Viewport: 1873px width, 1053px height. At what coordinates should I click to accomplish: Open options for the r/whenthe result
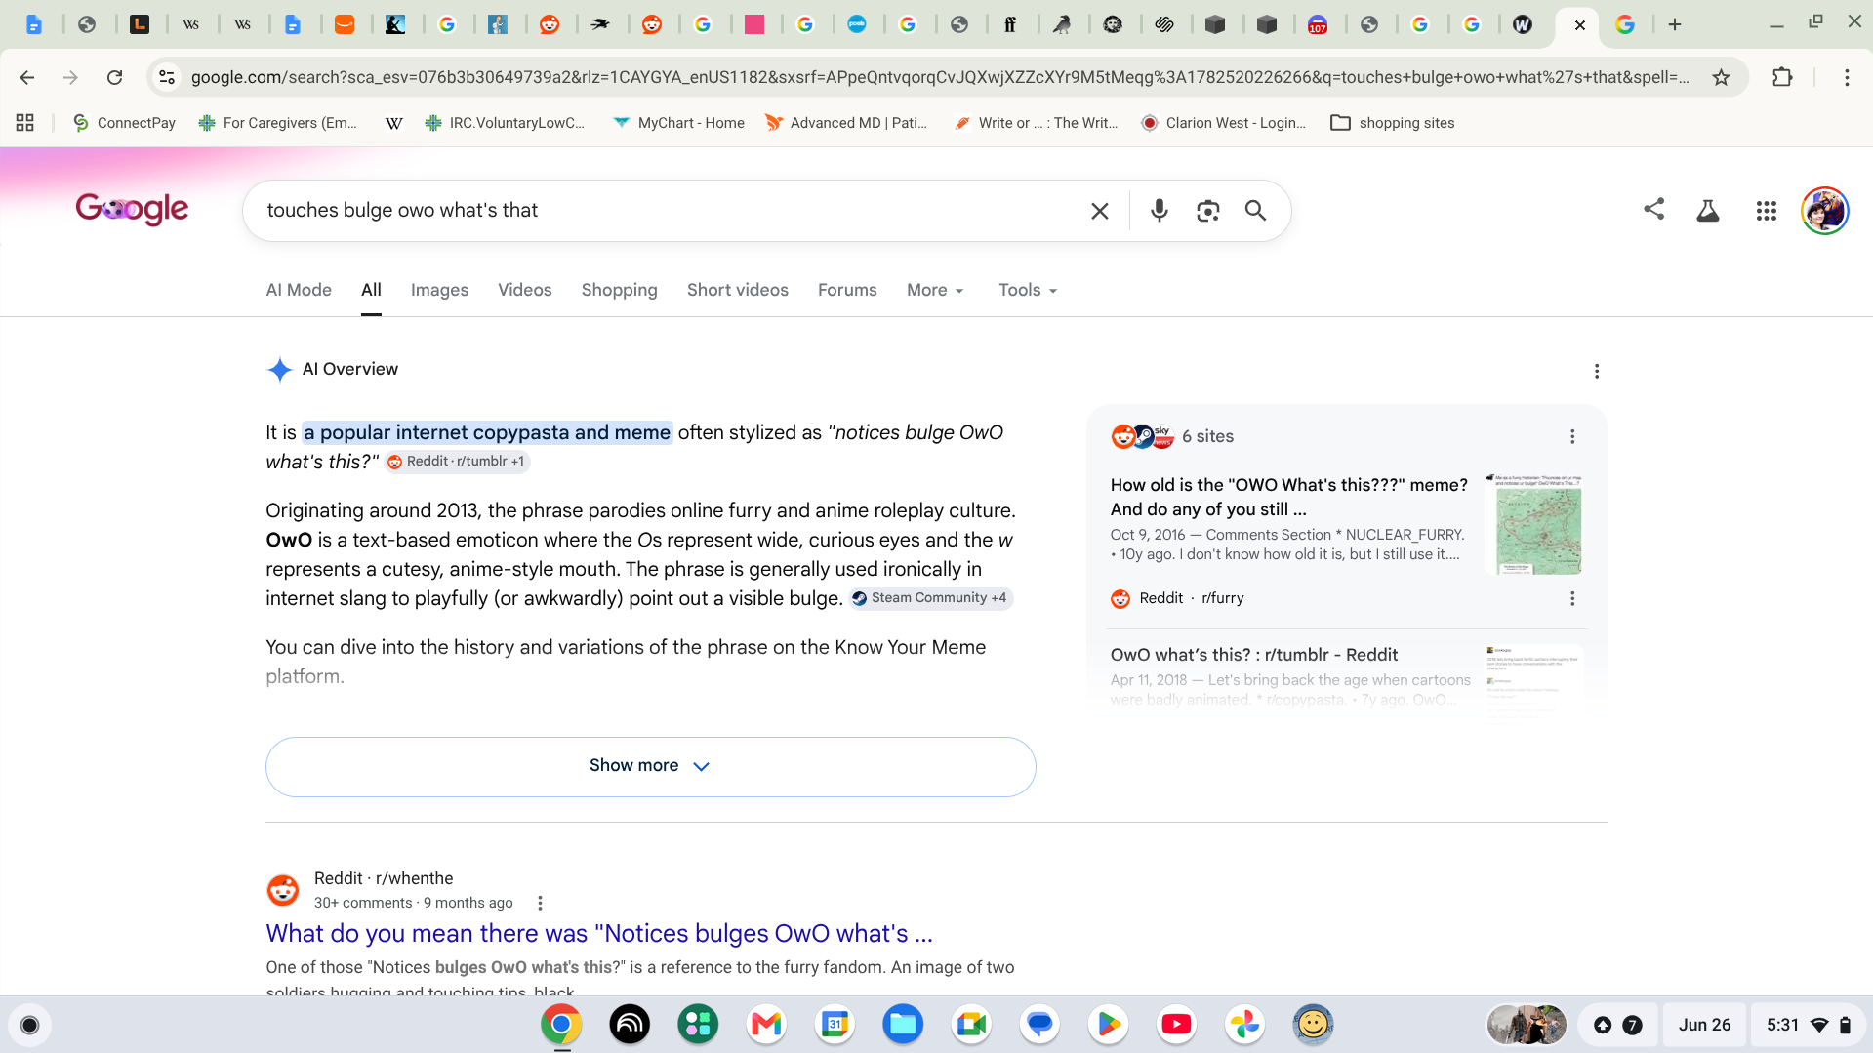click(540, 903)
